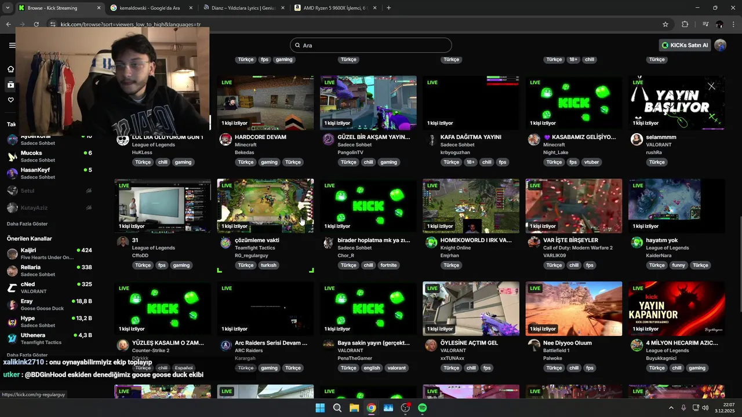The image size is (742, 417).
Task: Click 18+ tag under KAFA DAĞITMA YAYINI
Action: [x=471, y=162]
